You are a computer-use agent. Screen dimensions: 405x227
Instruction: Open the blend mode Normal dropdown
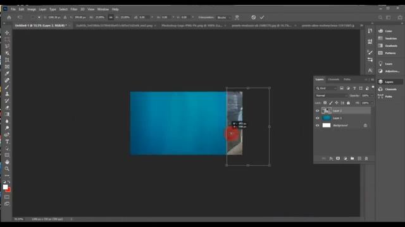(x=332, y=95)
